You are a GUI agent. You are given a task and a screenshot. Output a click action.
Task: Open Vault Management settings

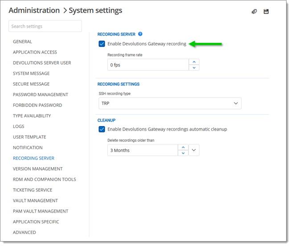(35, 201)
